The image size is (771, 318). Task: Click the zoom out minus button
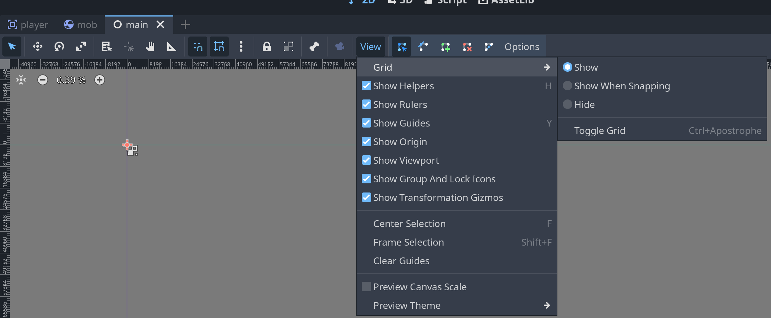click(x=43, y=80)
